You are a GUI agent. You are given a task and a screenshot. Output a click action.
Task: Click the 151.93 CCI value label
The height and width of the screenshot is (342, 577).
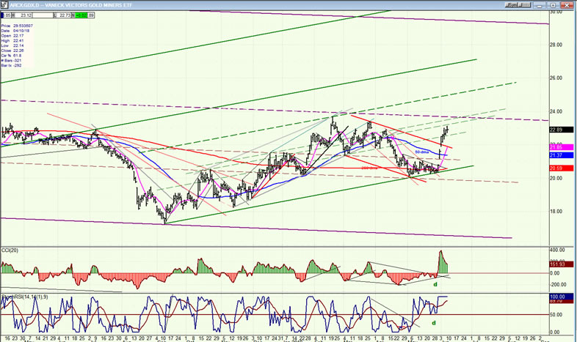[557, 263]
